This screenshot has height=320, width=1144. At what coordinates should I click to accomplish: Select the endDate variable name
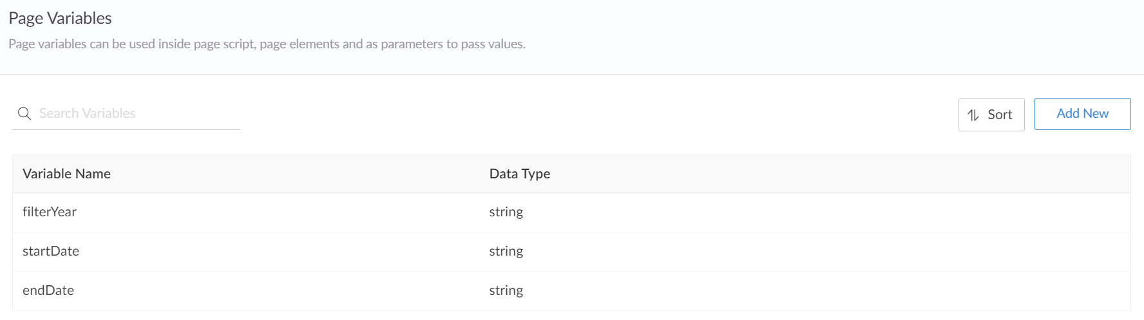(48, 291)
